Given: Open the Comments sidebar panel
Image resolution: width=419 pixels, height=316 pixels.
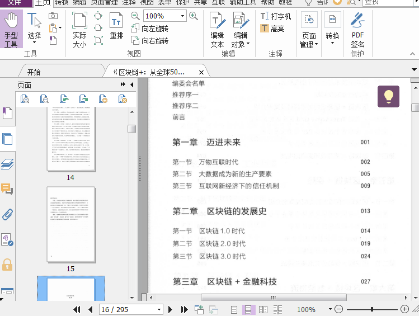Looking at the screenshot, I should tap(7, 189).
